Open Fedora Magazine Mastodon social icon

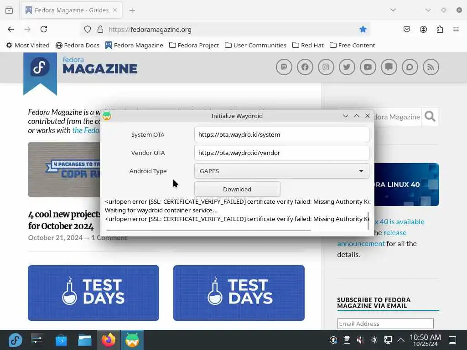[284, 67]
